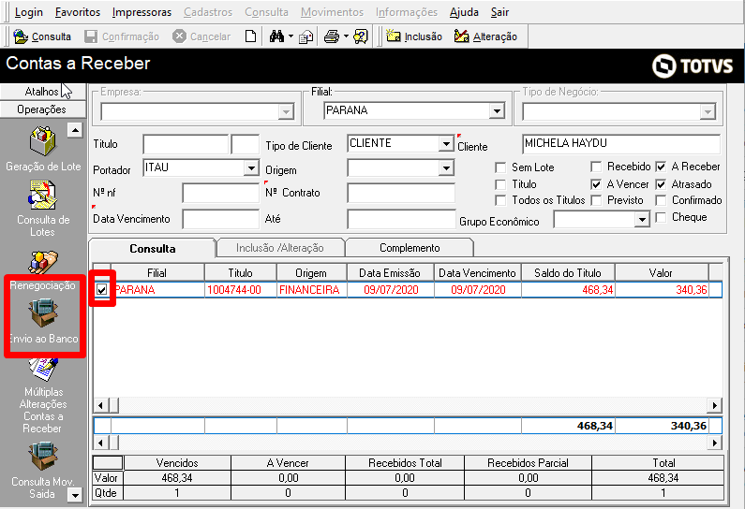Click the Alteração toolbar button
The height and width of the screenshot is (509, 745).
485,36
